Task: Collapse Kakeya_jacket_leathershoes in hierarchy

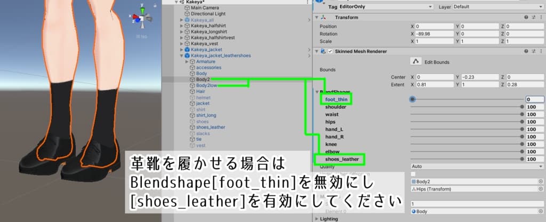Action: [x=181, y=55]
